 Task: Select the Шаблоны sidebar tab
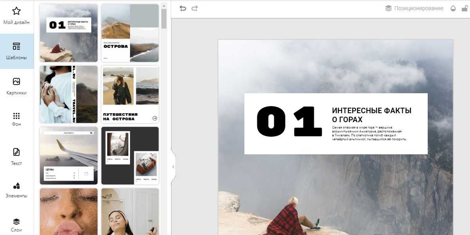tap(16, 51)
